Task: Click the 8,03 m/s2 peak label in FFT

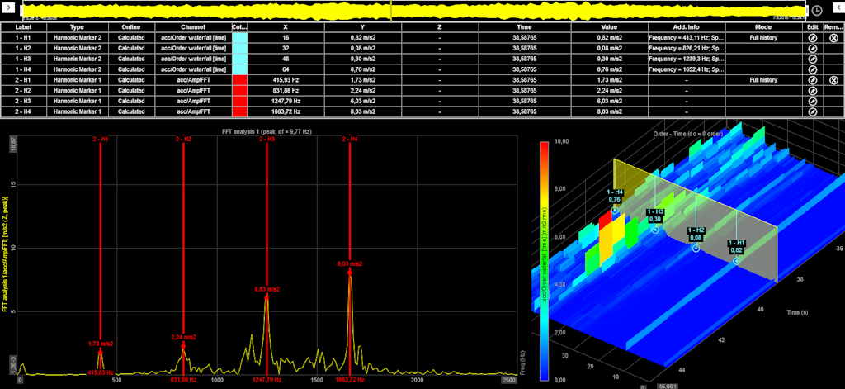Action: click(x=350, y=264)
